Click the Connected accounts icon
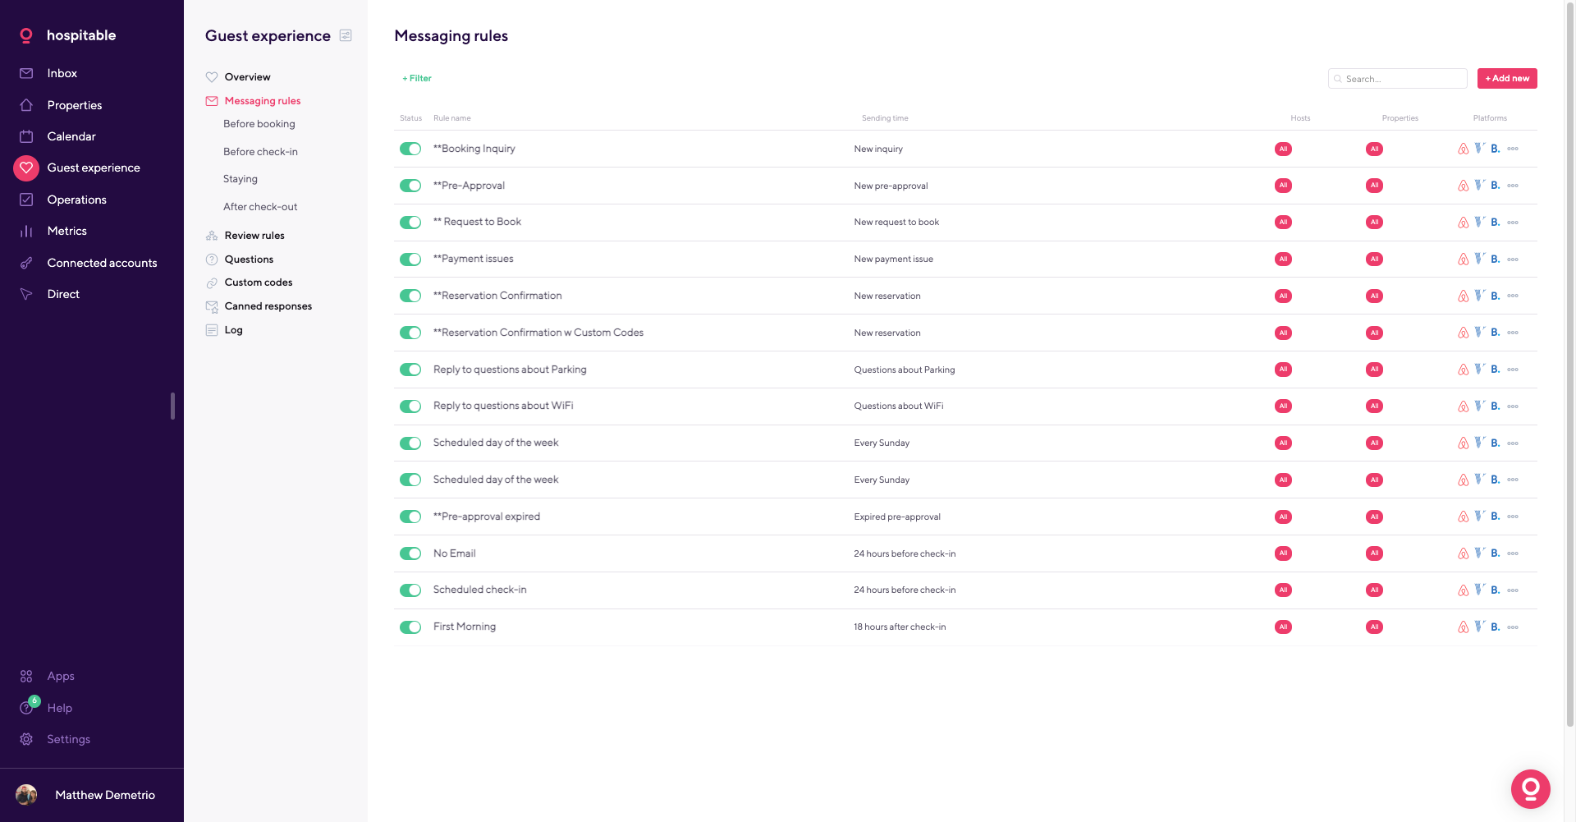 (27, 263)
